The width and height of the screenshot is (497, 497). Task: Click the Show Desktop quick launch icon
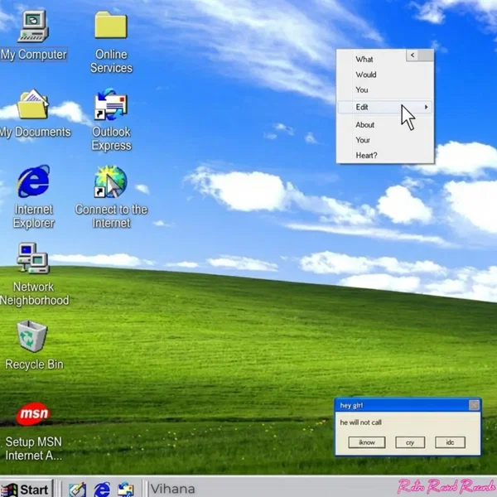pos(78,489)
